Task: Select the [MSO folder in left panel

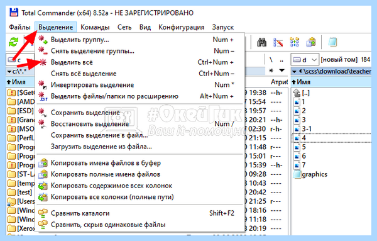Action: click(x=21, y=129)
